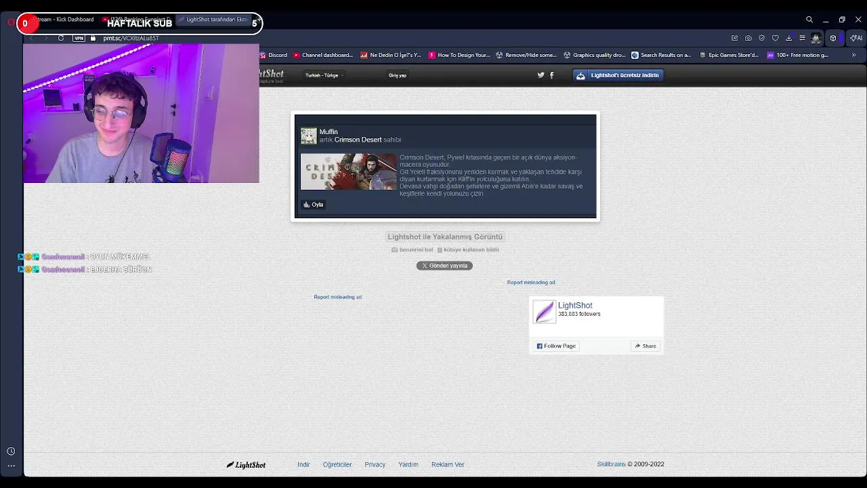Viewport: 867px width, 488px height.
Task: Open the snapshot camera toolbar icon
Action: pyautogui.click(x=748, y=38)
